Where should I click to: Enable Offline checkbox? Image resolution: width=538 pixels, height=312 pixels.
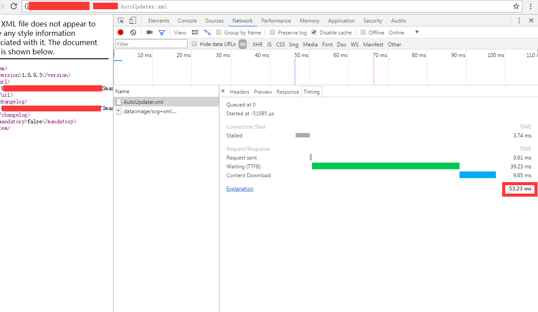pos(363,32)
